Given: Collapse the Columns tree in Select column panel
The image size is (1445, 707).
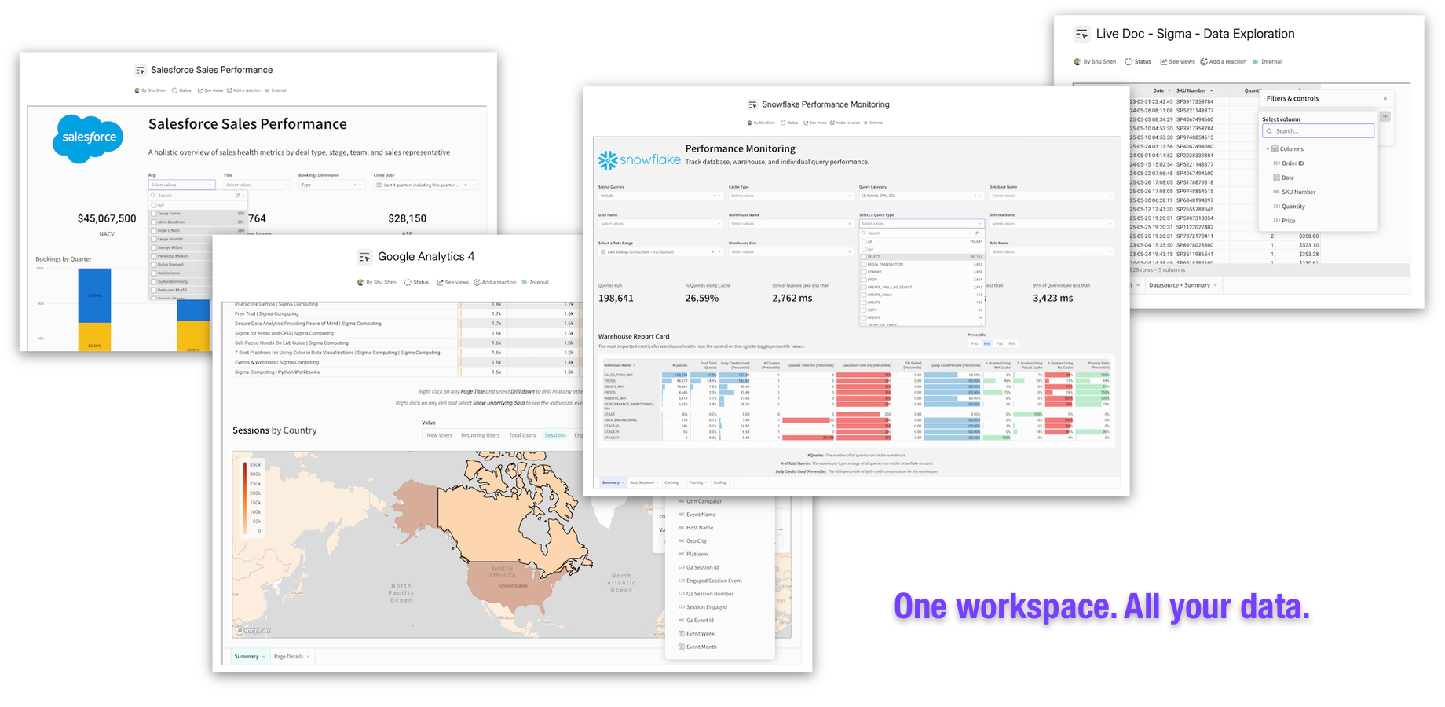Looking at the screenshot, I should click(1267, 148).
